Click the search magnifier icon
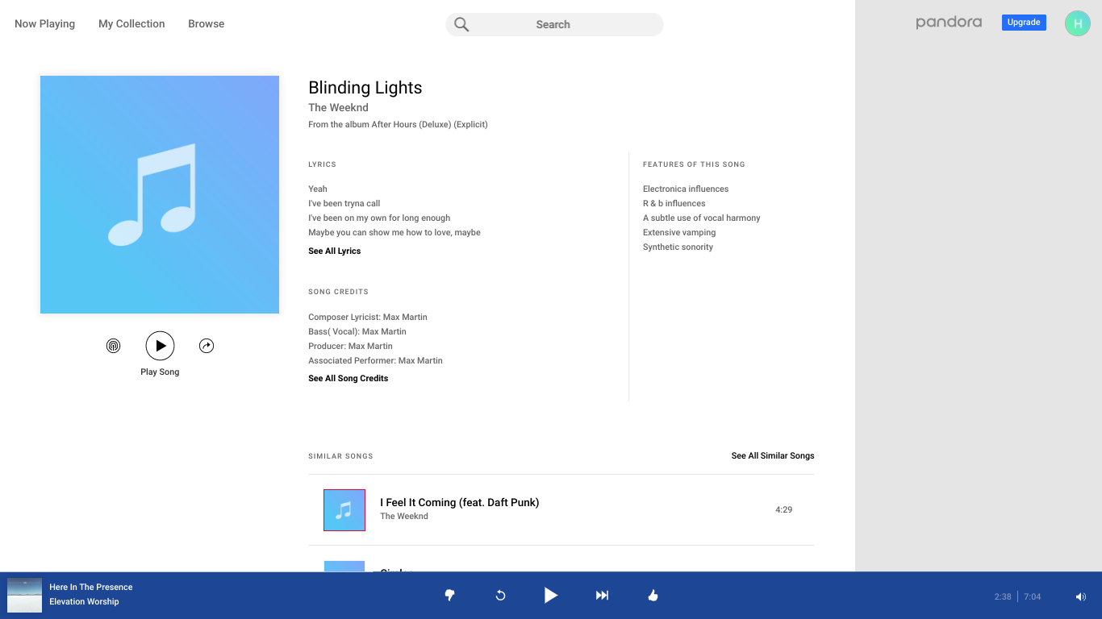 pos(461,23)
